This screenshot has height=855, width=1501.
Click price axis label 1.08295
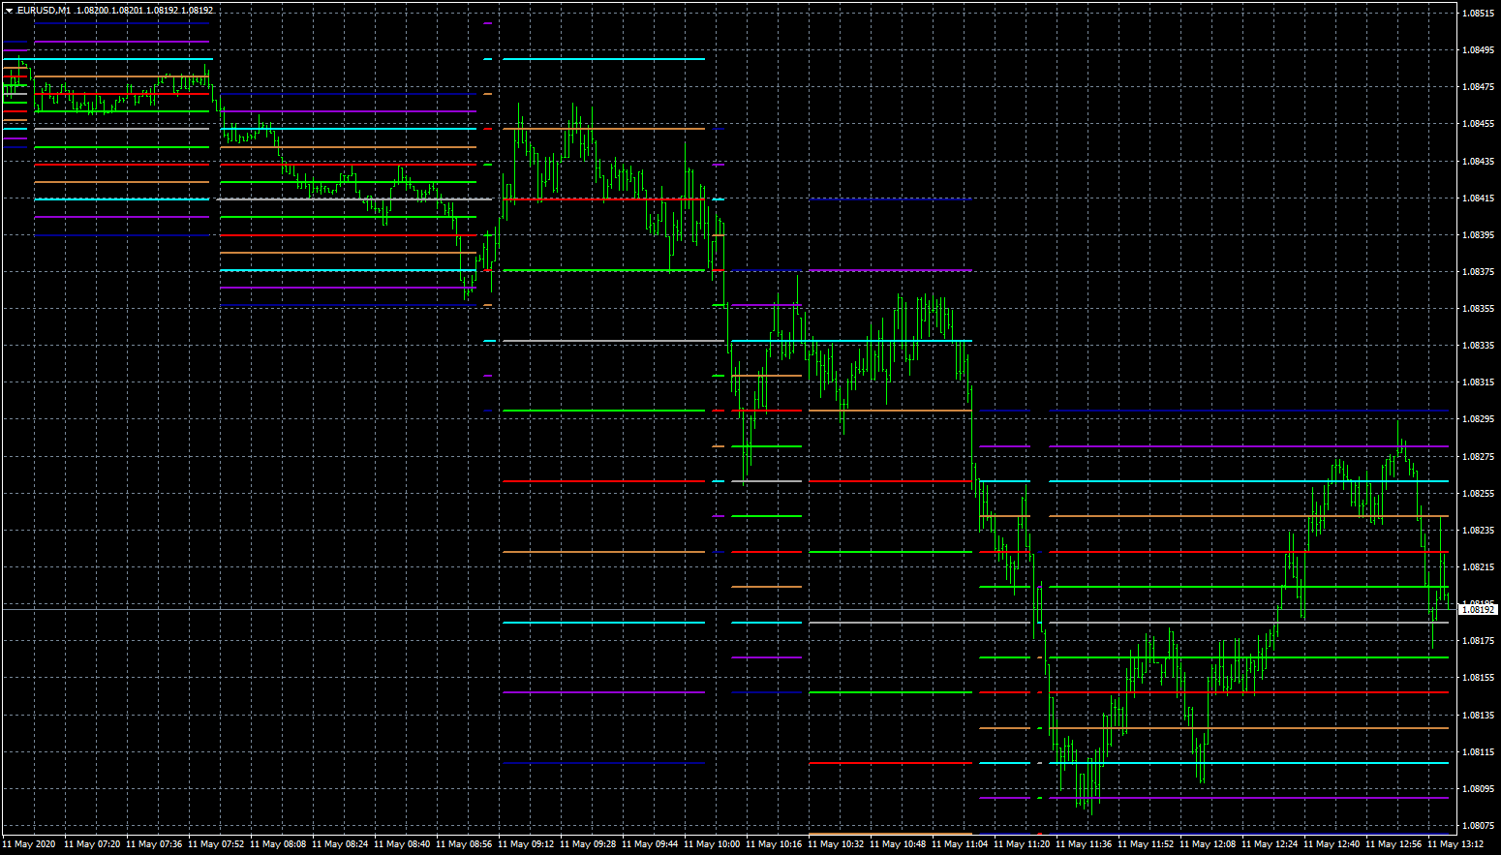point(1478,419)
